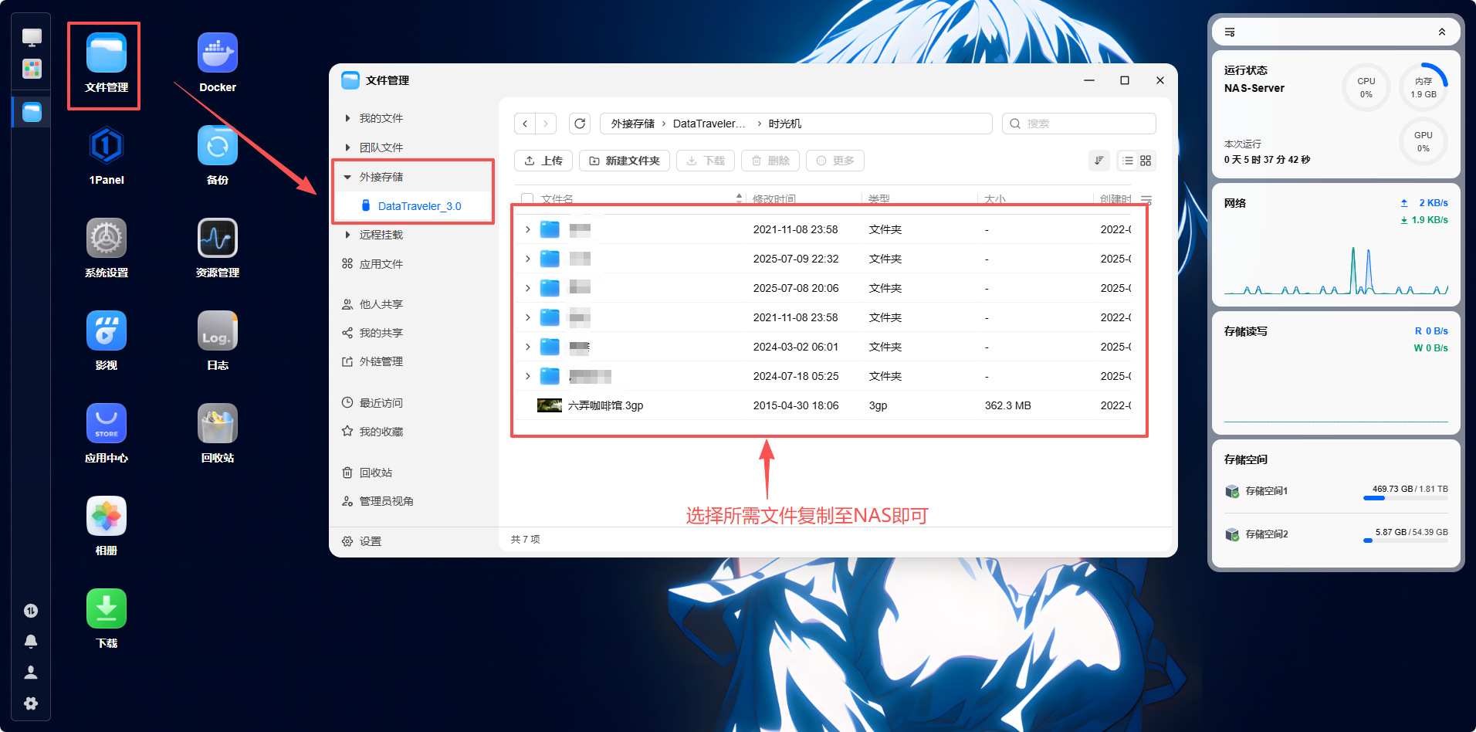Click the 删除 delete button

pos(770,161)
